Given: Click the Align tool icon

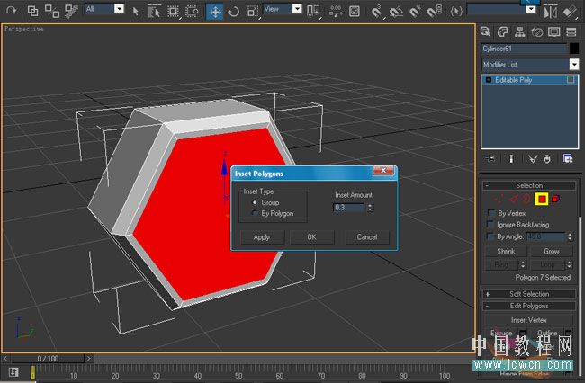Looking at the screenshot, I should click(x=570, y=12).
